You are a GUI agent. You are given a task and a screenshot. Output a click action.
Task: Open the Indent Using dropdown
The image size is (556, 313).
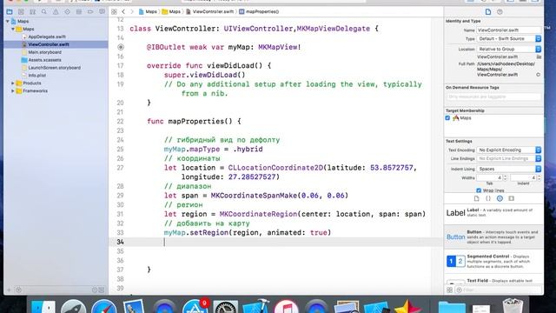(509, 169)
